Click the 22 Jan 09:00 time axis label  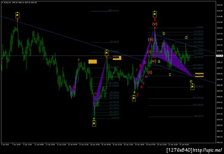click(184, 145)
